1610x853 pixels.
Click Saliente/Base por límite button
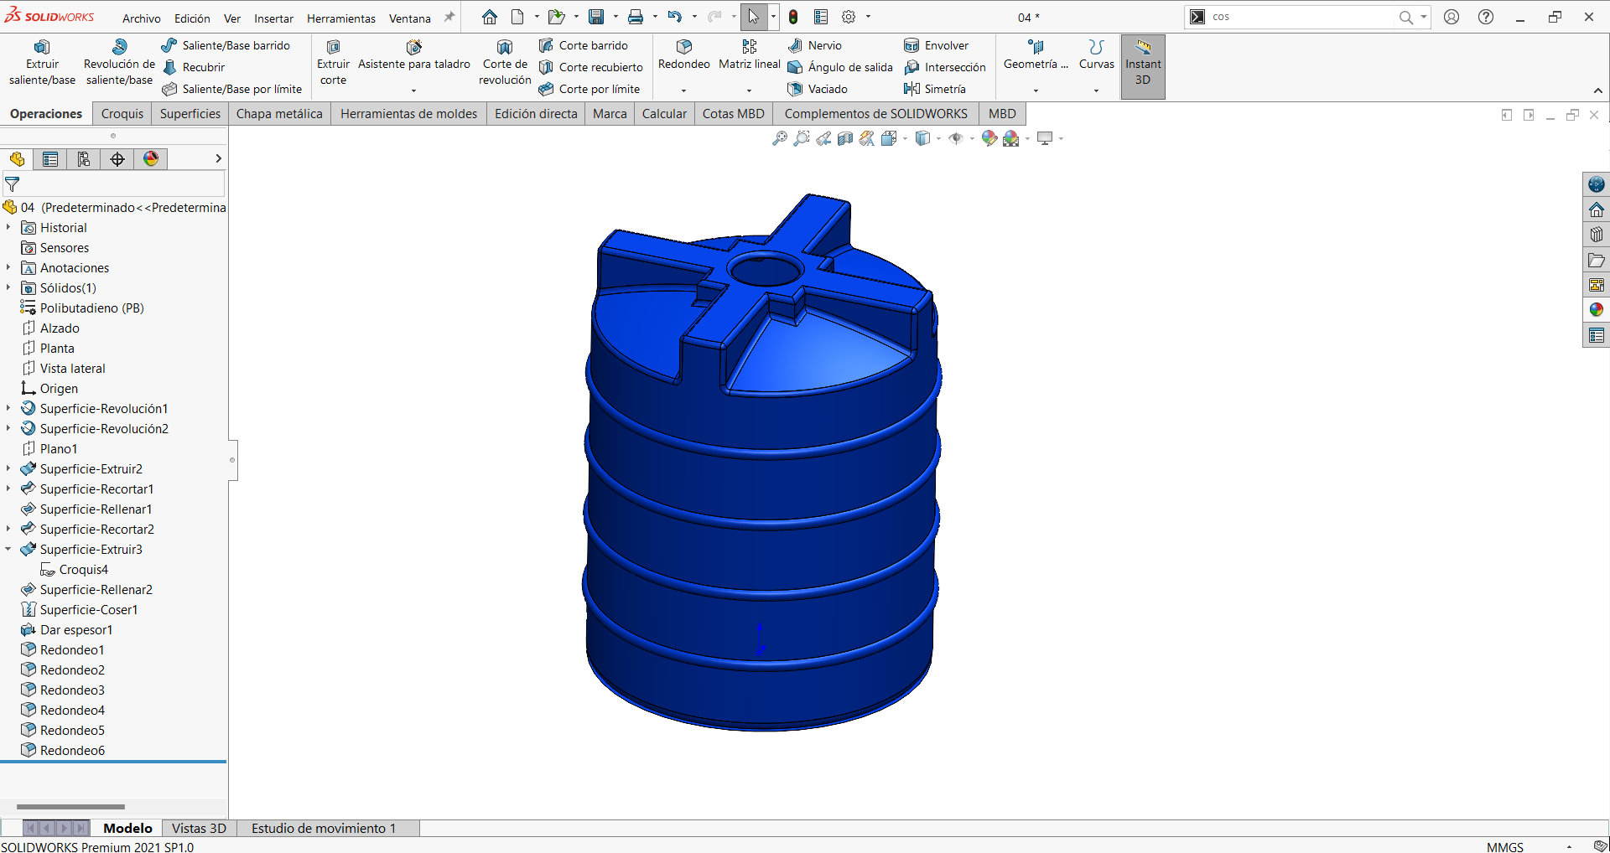(231, 89)
